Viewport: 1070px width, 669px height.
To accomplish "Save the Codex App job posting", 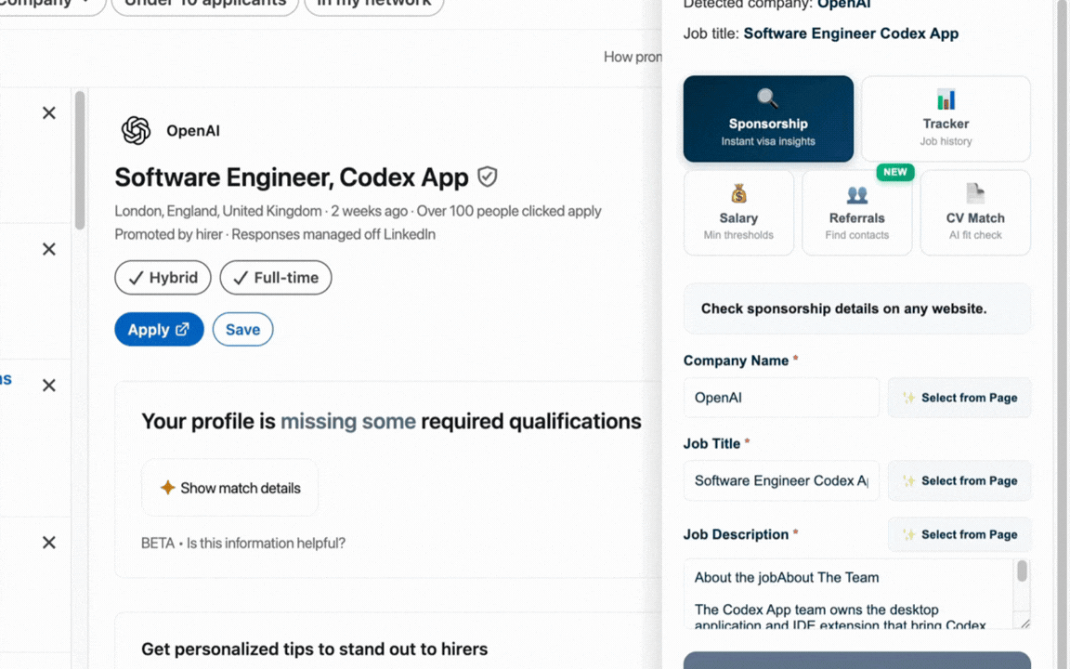I will coord(242,329).
